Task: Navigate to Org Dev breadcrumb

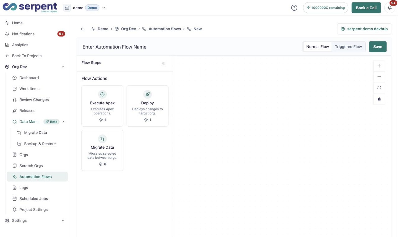Action: click(x=128, y=29)
